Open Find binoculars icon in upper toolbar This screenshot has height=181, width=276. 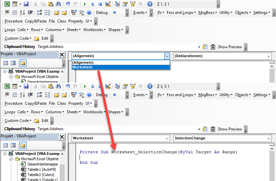click(x=58, y=4)
